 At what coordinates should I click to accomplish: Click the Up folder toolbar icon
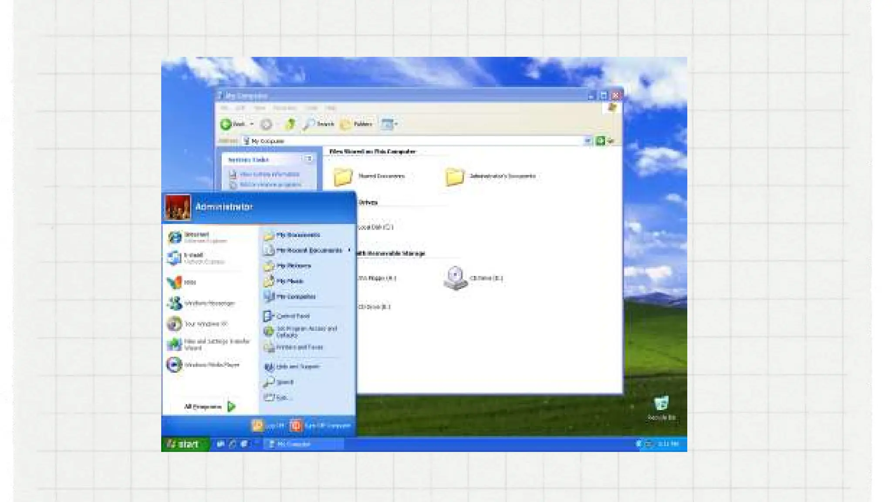click(x=290, y=124)
